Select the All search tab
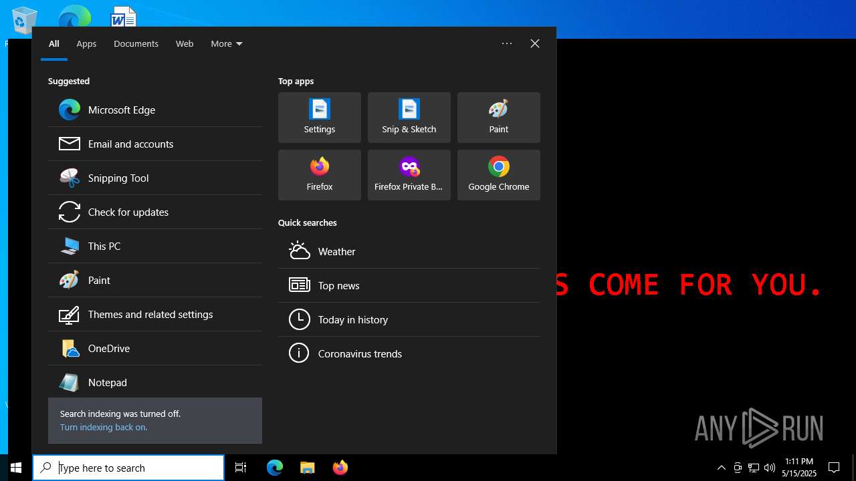This screenshot has height=481, width=856. (x=54, y=43)
